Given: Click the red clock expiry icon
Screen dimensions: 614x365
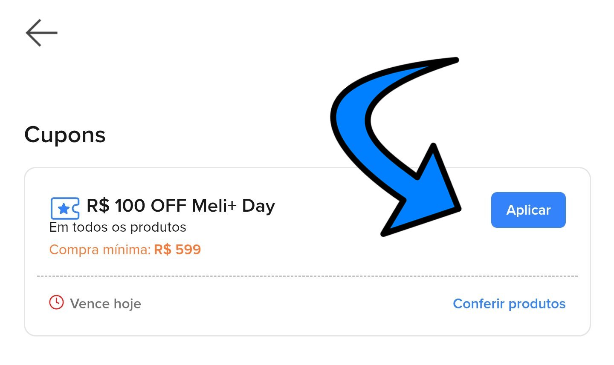Looking at the screenshot, I should [56, 302].
